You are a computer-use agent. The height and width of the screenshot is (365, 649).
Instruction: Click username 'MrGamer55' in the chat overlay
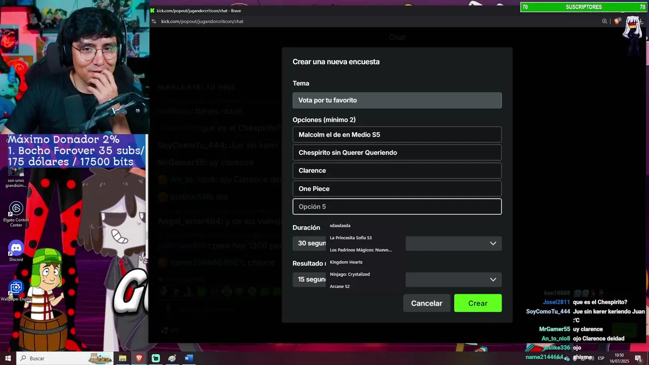[554, 329]
